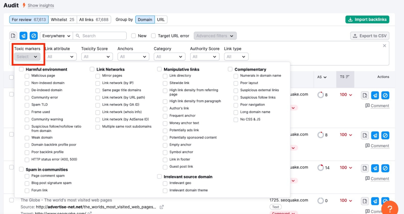Click the Whitelist document icon in the toolbar
The height and width of the screenshot is (214, 404).
[13, 36]
